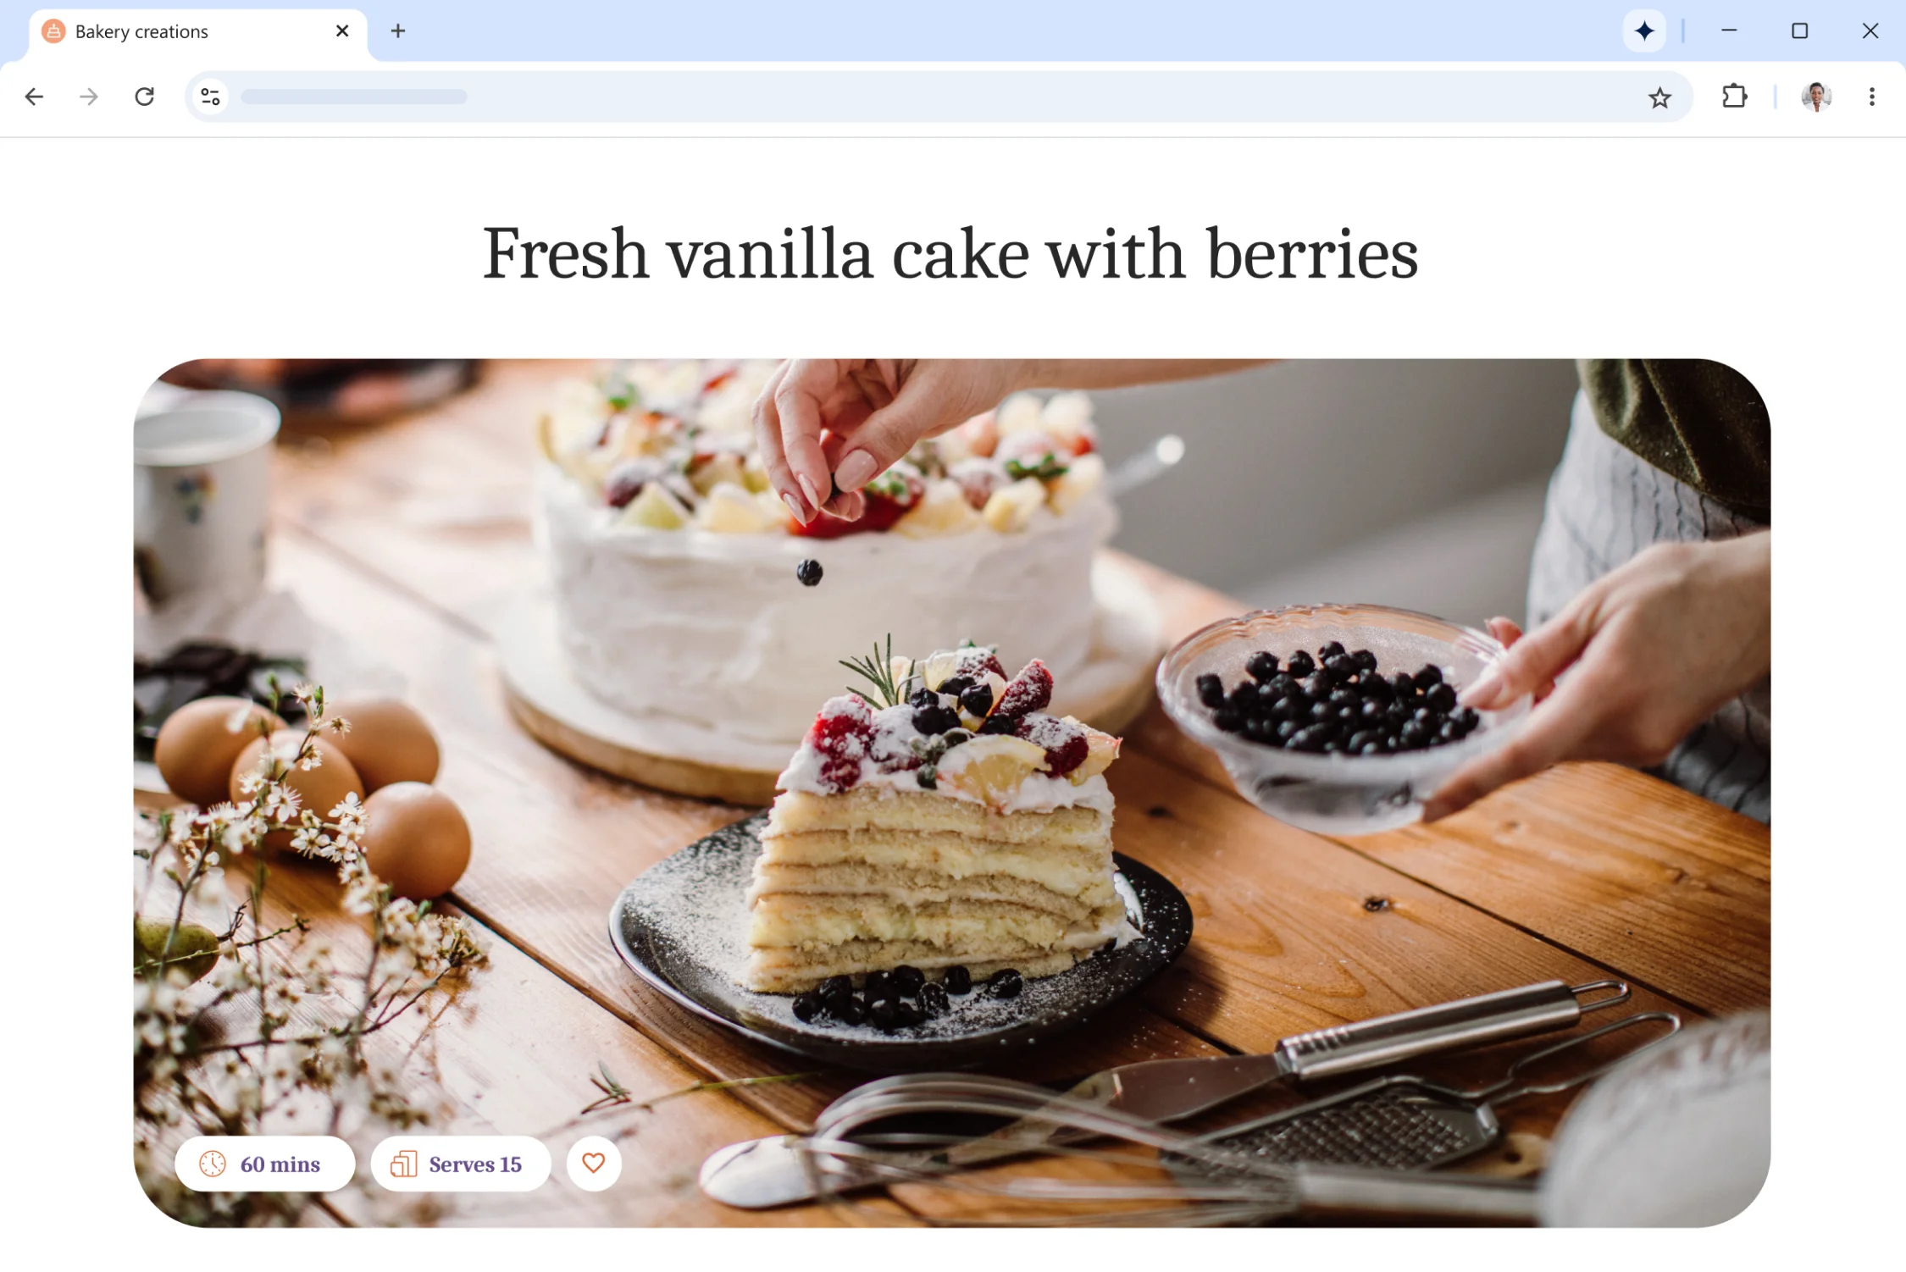
Task: Toggle the heart favorite button
Action: click(593, 1164)
